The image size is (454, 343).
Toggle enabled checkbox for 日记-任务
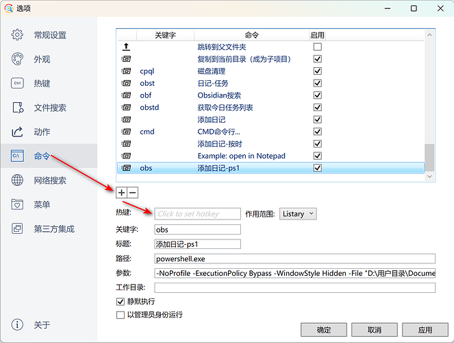click(318, 83)
